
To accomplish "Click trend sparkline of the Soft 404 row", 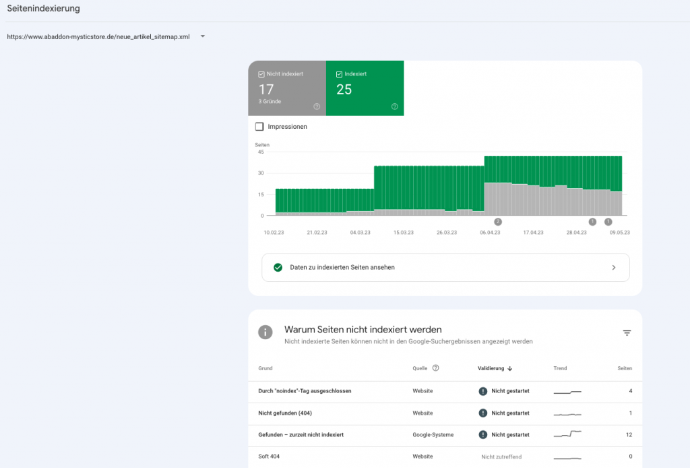I will click(567, 457).
